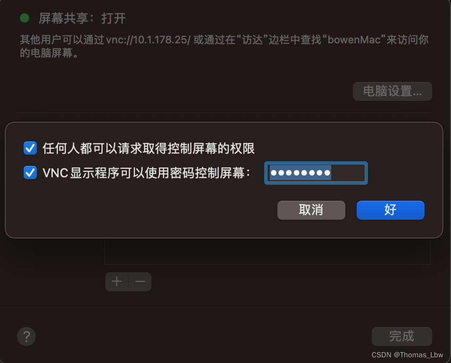Click the vnc://10.1.178.25/ address text
Image resolution: width=451 pixels, height=363 pixels.
(148, 40)
